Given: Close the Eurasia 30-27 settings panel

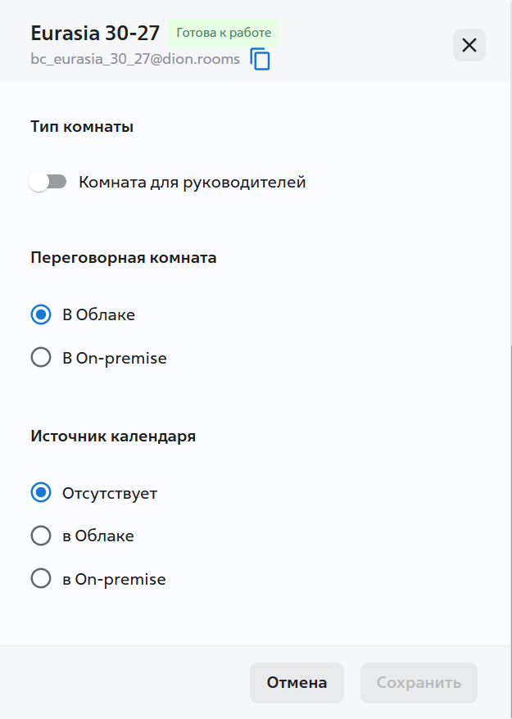Looking at the screenshot, I should [469, 45].
